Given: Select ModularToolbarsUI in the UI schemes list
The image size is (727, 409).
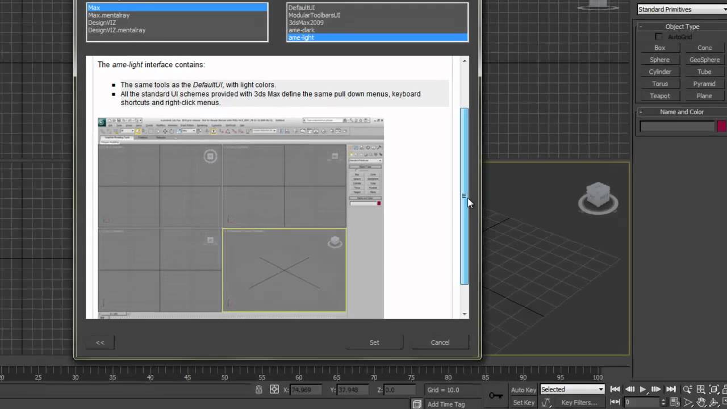Looking at the screenshot, I should 377,15.
